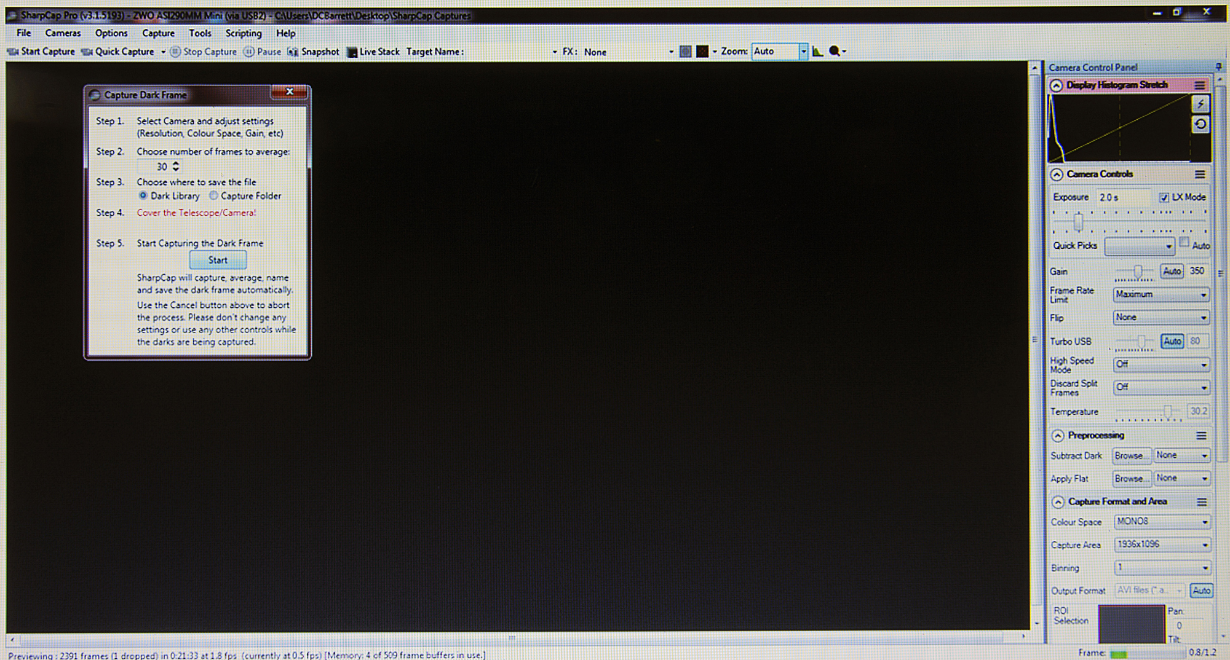The image size is (1230, 660).
Task: Open the Capture Area dropdown
Action: pos(1162,544)
